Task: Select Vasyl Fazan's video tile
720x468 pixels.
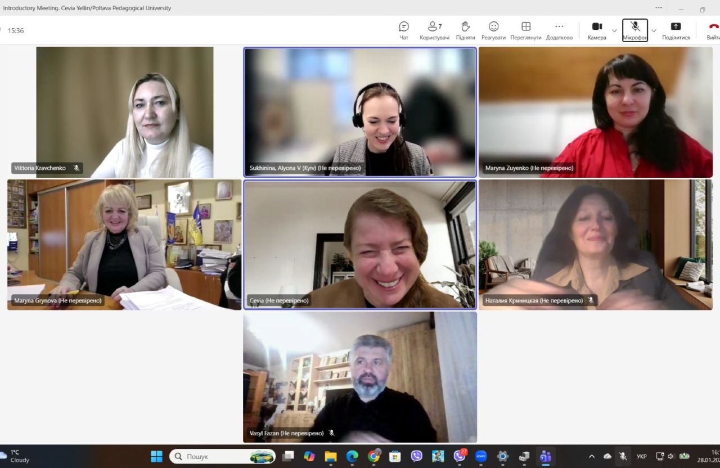Action: point(360,377)
